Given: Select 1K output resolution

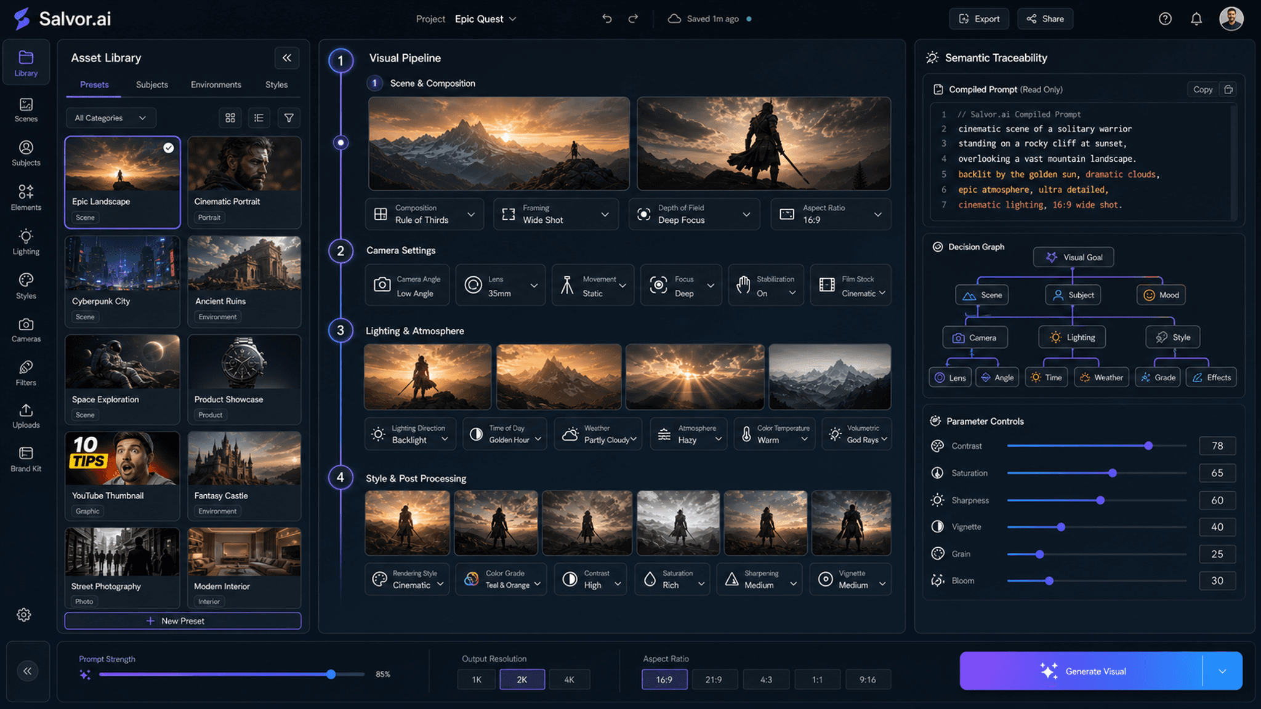Looking at the screenshot, I should click(477, 679).
